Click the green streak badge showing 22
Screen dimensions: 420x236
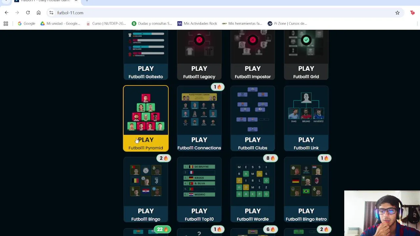tap(162, 229)
